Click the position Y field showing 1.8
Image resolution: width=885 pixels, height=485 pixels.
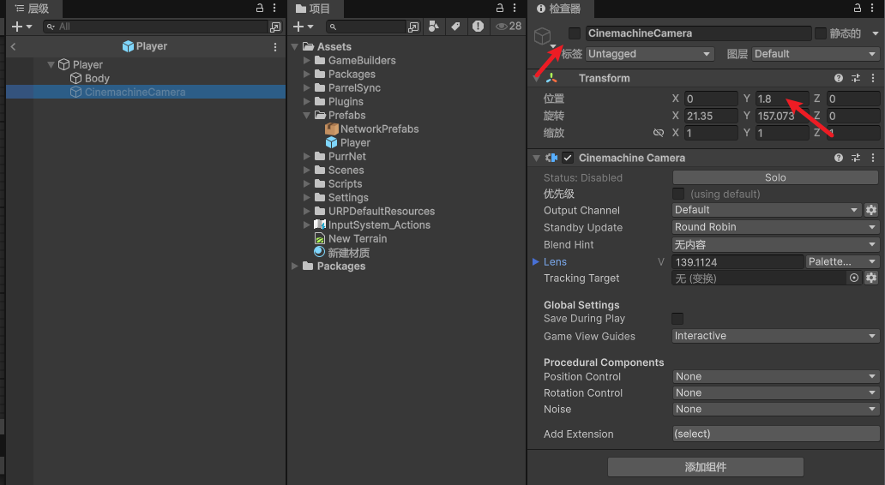coord(781,99)
